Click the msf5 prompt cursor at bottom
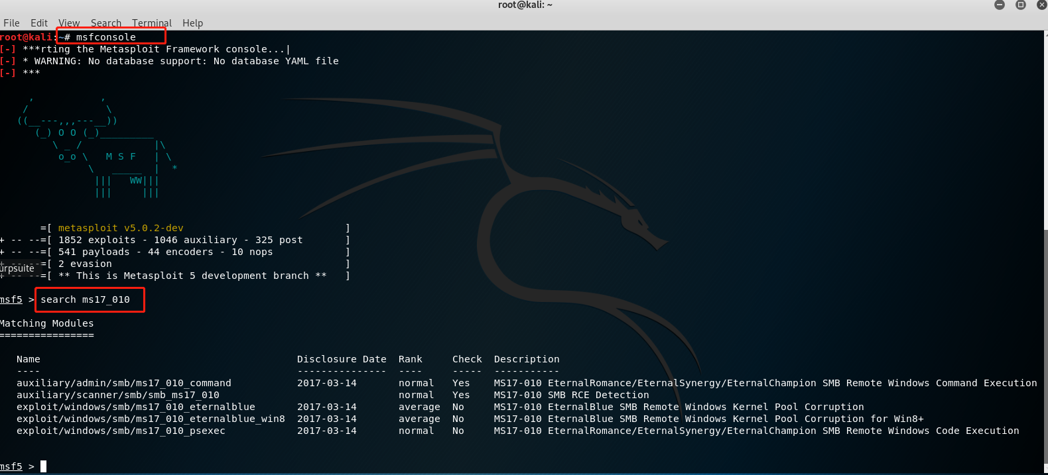The width and height of the screenshot is (1048, 475). point(43,466)
